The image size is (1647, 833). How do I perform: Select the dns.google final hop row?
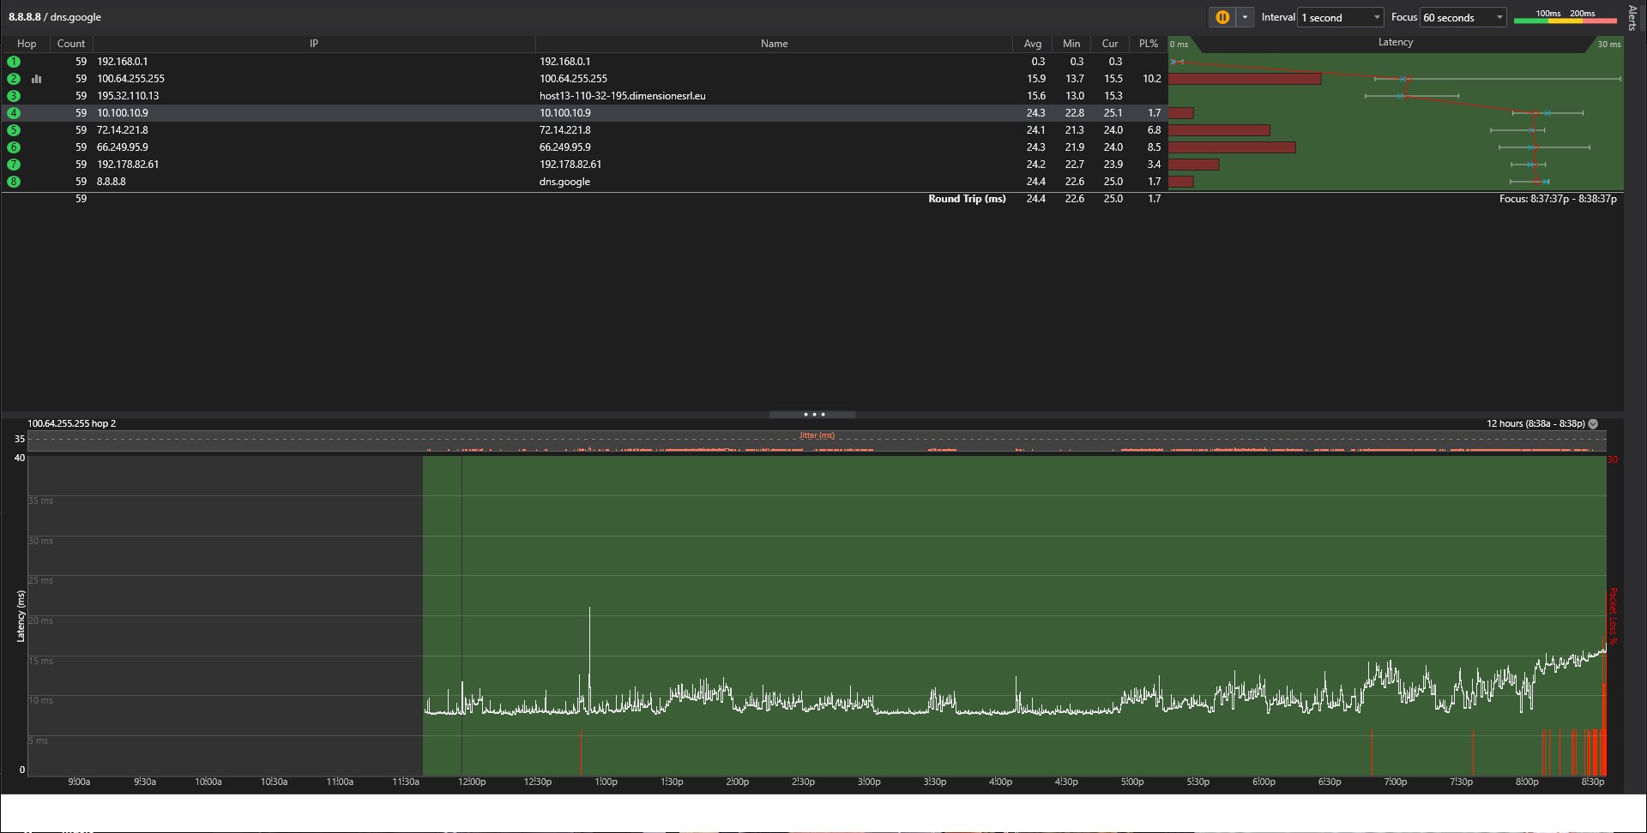tap(564, 182)
